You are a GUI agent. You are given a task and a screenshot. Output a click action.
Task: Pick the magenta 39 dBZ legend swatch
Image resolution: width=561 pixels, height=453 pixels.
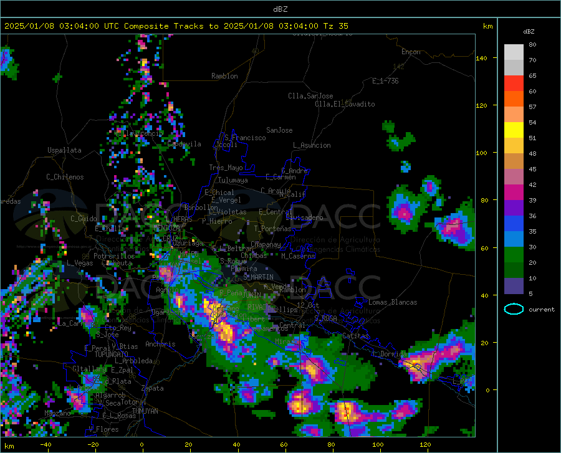coord(514,193)
